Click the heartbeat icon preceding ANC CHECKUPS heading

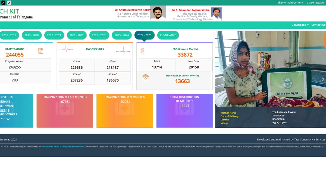pos(66,49)
